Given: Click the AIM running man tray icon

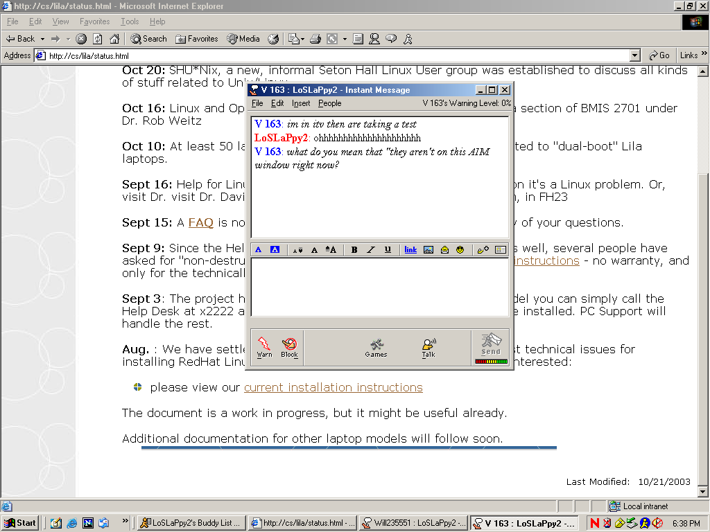Looking at the screenshot, I should coord(645,524).
